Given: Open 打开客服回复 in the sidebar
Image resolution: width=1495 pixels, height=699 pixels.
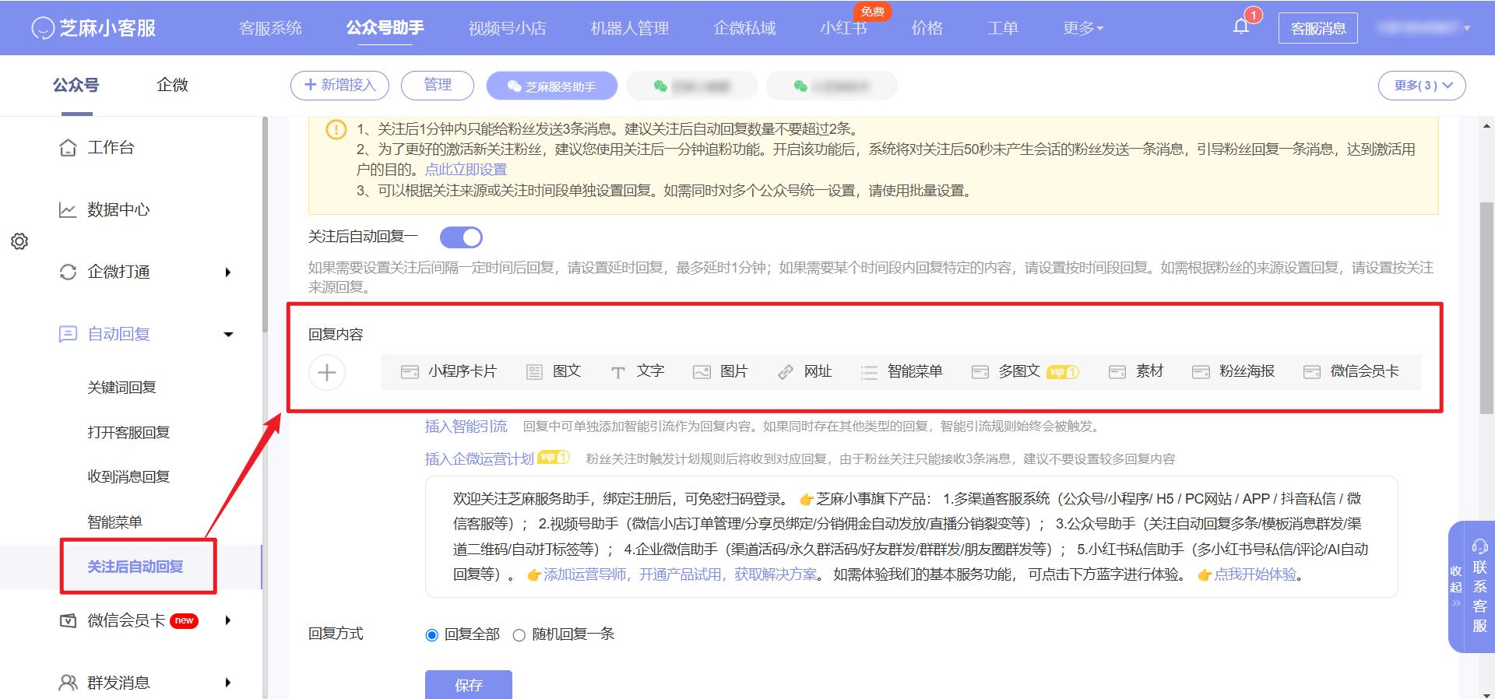Looking at the screenshot, I should coord(128,433).
